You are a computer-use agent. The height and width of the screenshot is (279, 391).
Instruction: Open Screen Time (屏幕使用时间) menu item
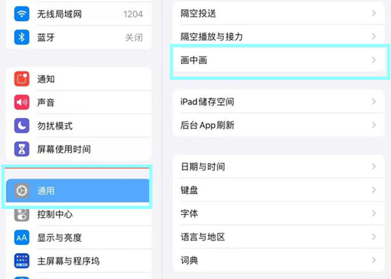(64, 149)
